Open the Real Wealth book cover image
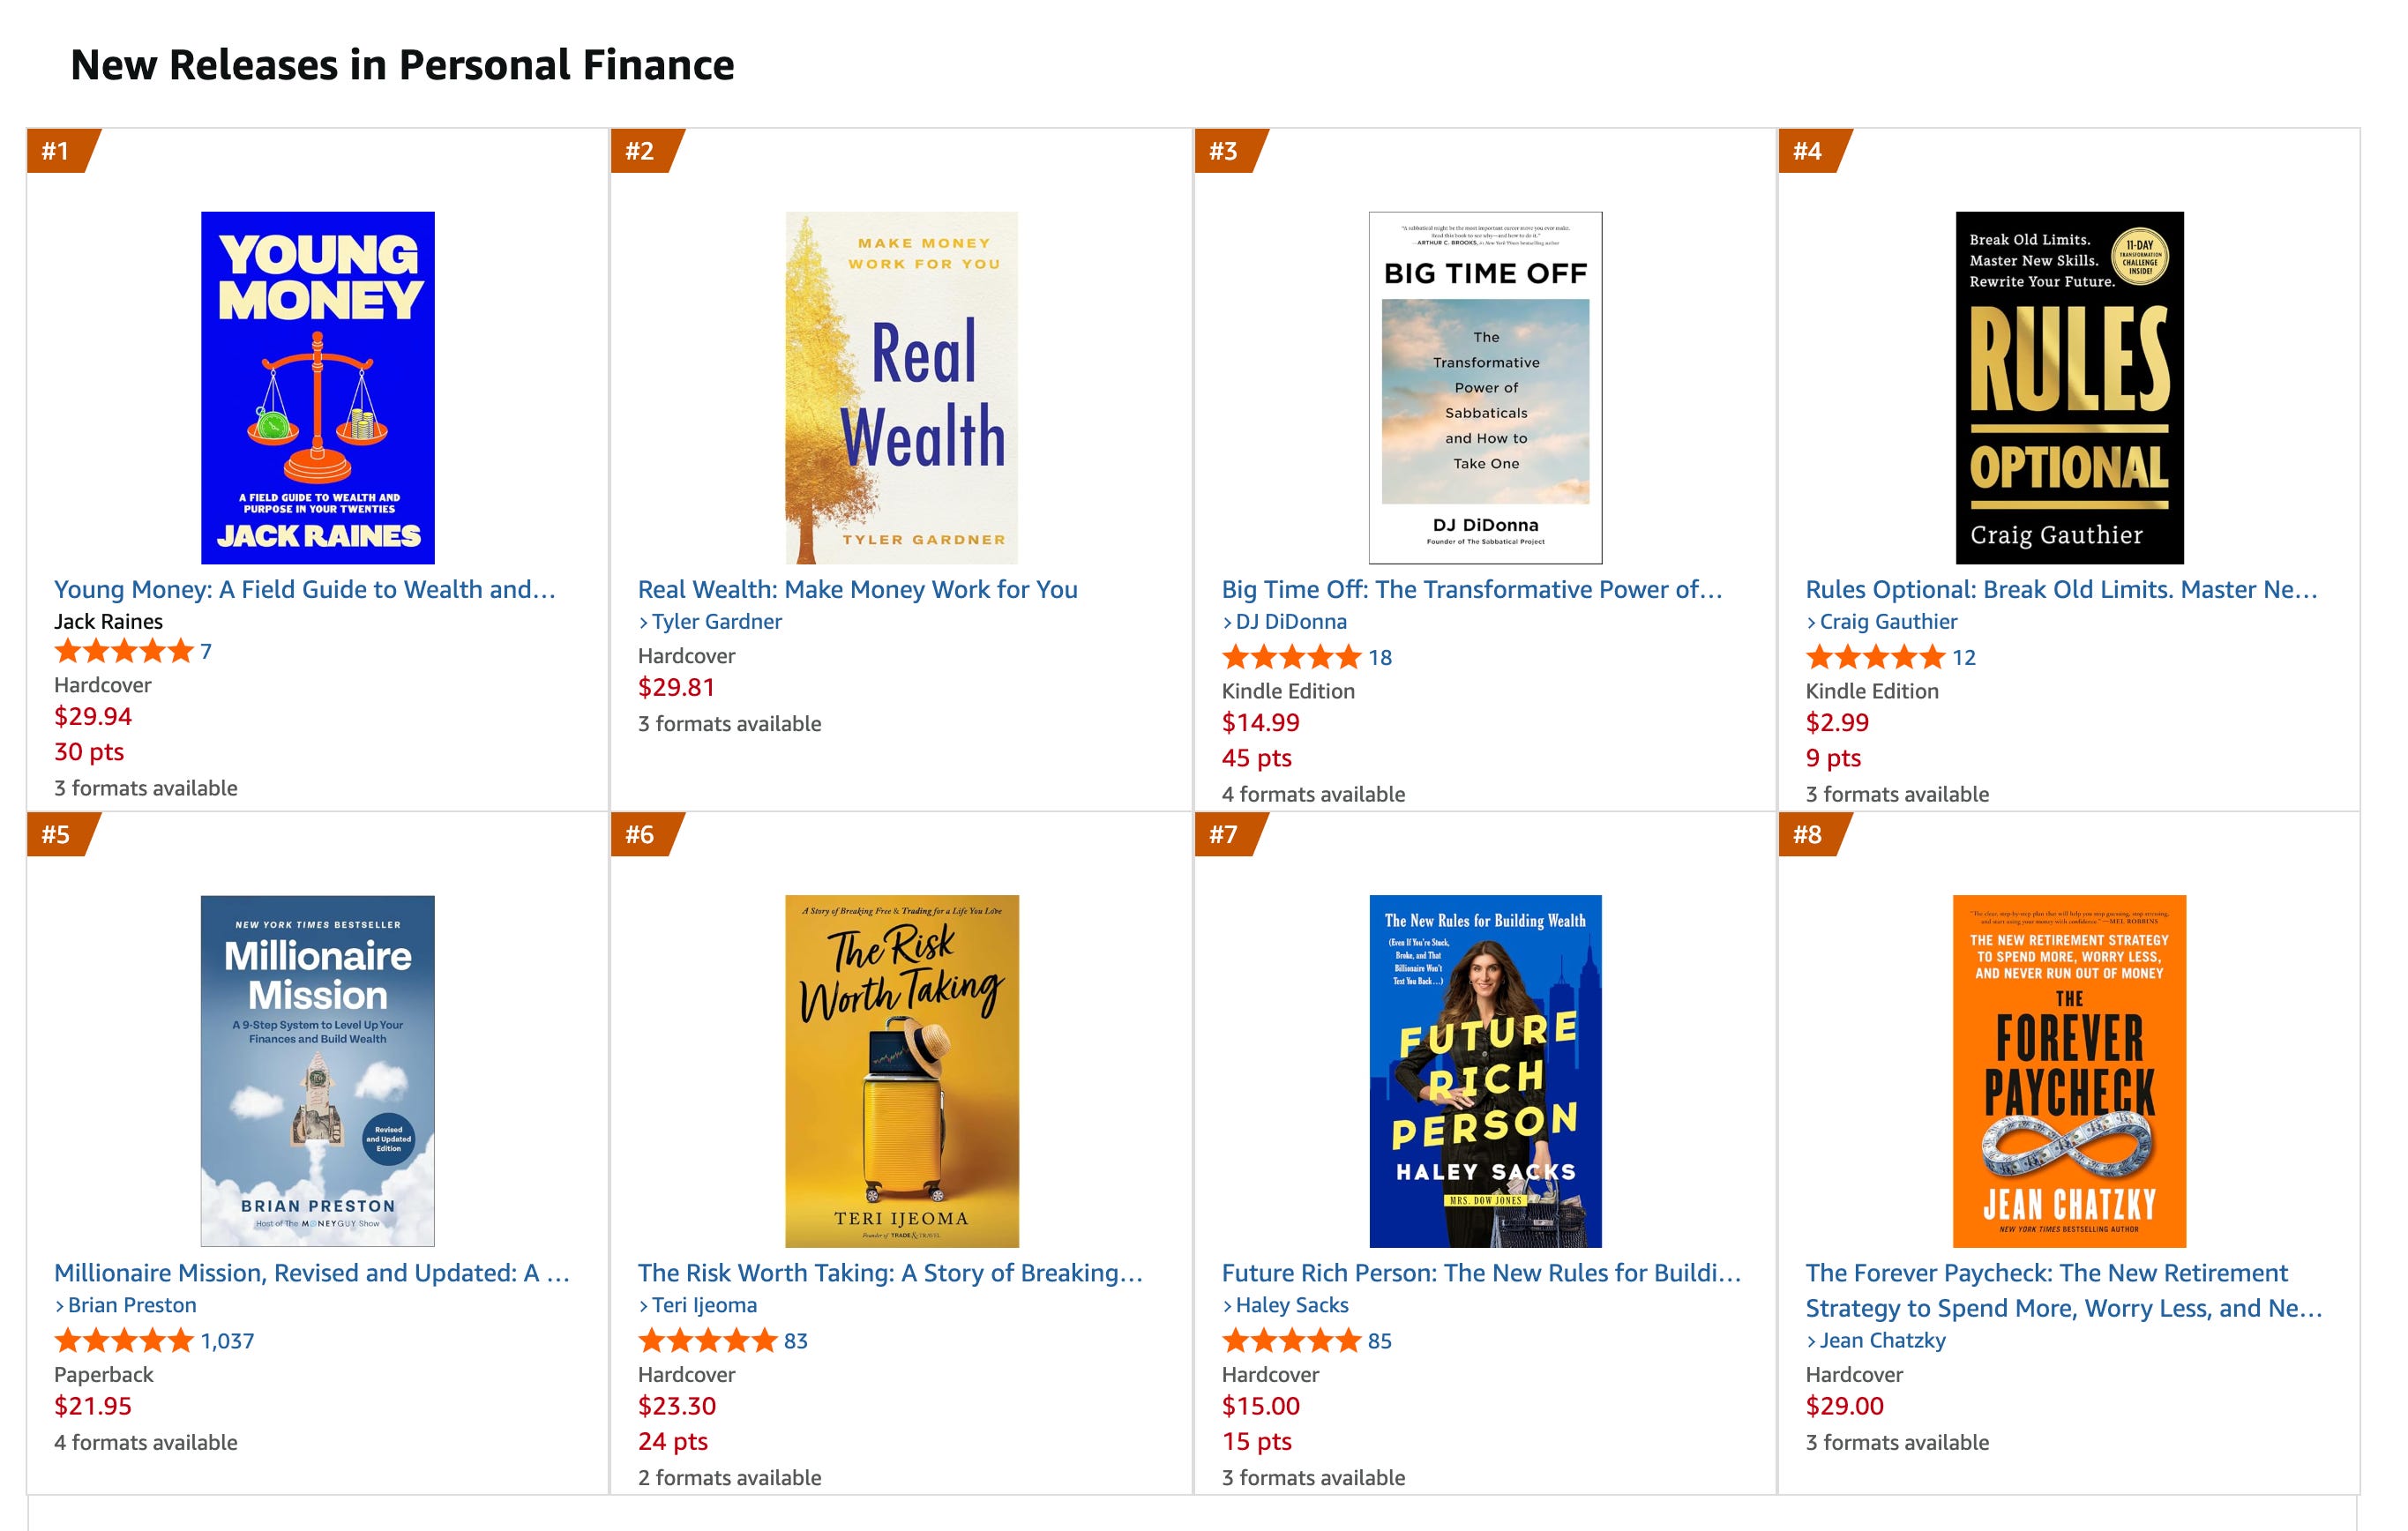This screenshot has width=2408, height=1531. coord(901,387)
